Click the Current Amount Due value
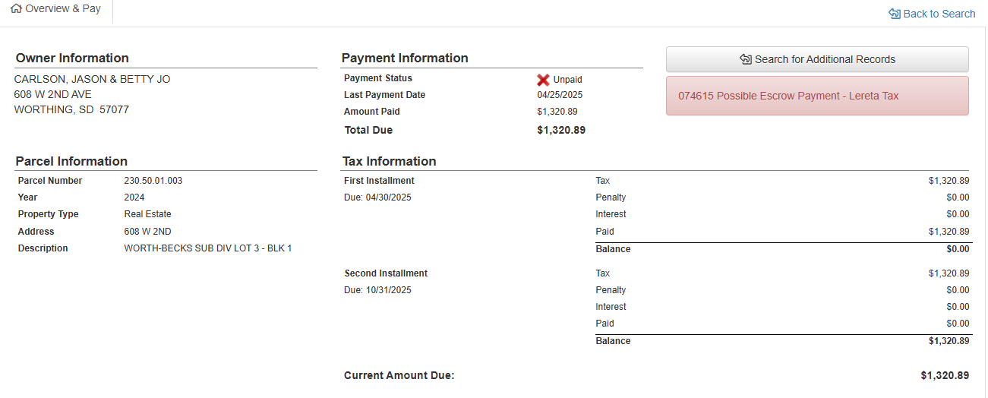This screenshot has height=398, width=988. click(x=944, y=375)
